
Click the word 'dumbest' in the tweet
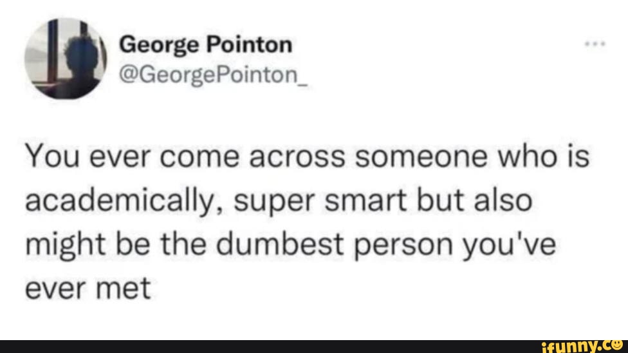pyautogui.click(x=280, y=244)
